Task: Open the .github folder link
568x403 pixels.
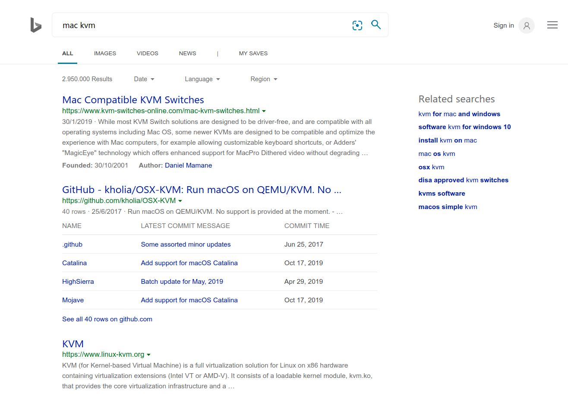Action: (x=72, y=244)
